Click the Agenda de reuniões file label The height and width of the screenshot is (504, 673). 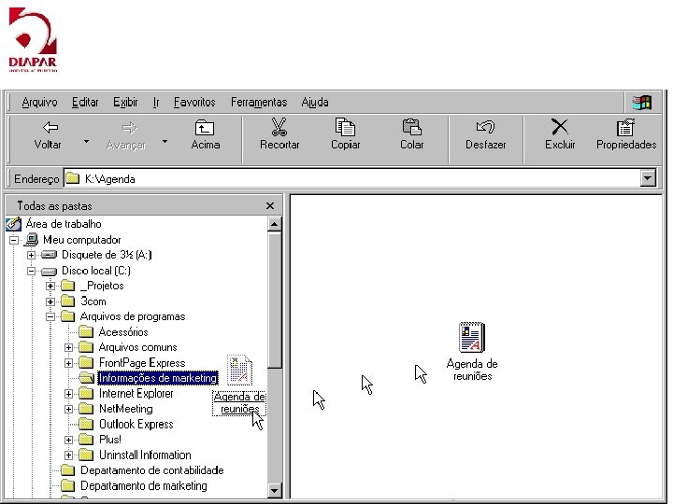[x=472, y=370]
